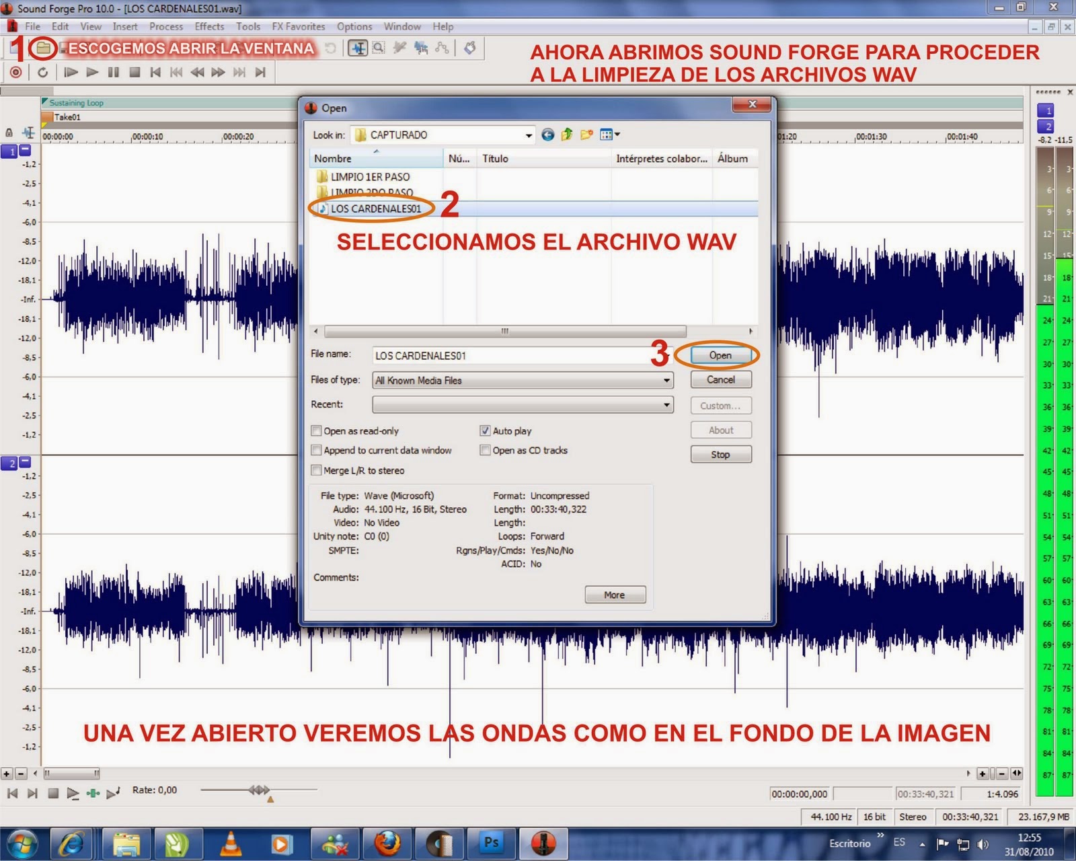Viewport: 1076px width, 861px height.
Task: Select the Edit tool in the toolbar
Action: tap(358, 48)
